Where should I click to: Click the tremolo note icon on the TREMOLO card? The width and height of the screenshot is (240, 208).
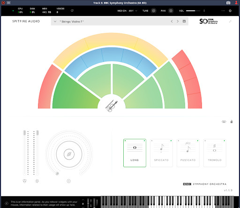tap(215, 148)
